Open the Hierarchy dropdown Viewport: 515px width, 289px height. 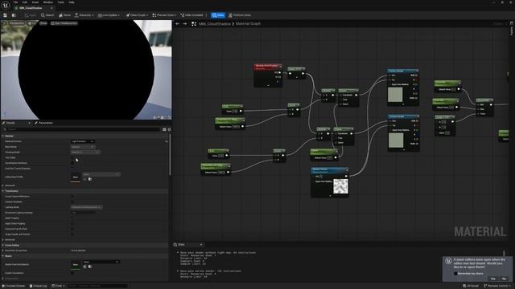tap(84, 15)
